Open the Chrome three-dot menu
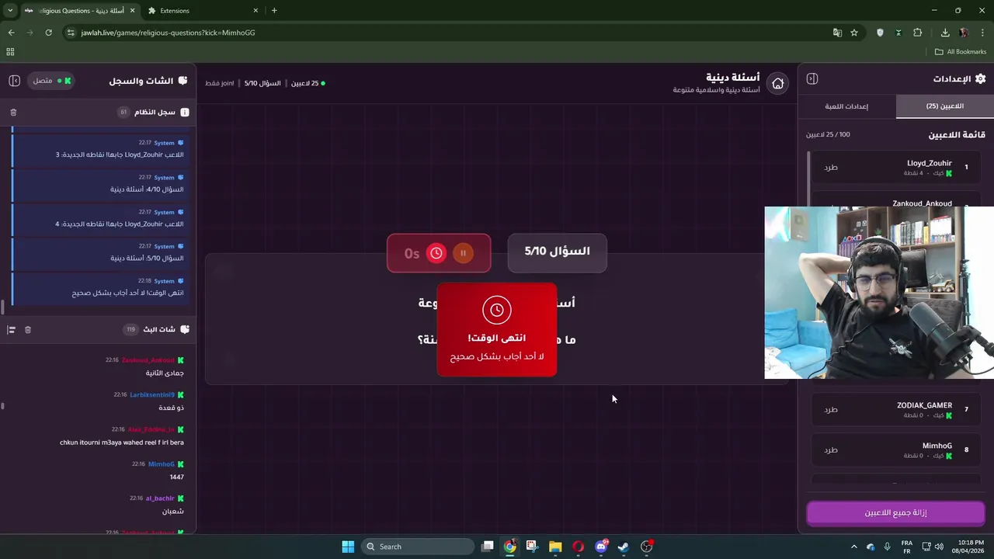The width and height of the screenshot is (994, 559). [x=983, y=33]
